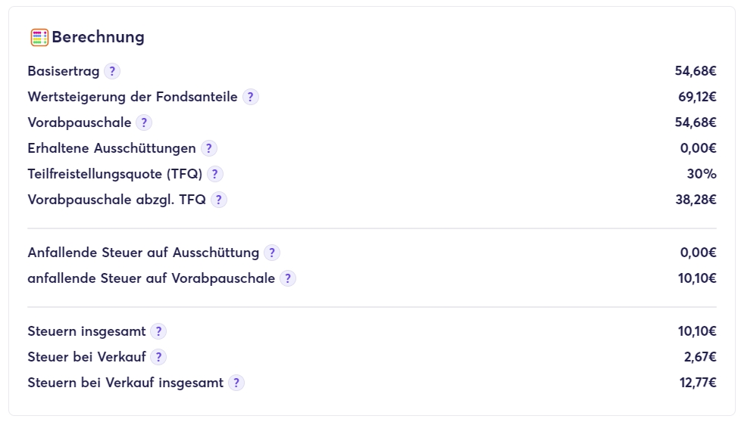Screen dimensions: 741x422
Task: Show info for Erhaltene Ausschüttungen
Action: click(209, 148)
